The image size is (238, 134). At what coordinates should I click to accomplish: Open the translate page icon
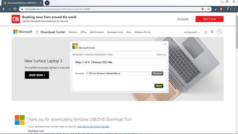[x=203, y=9]
